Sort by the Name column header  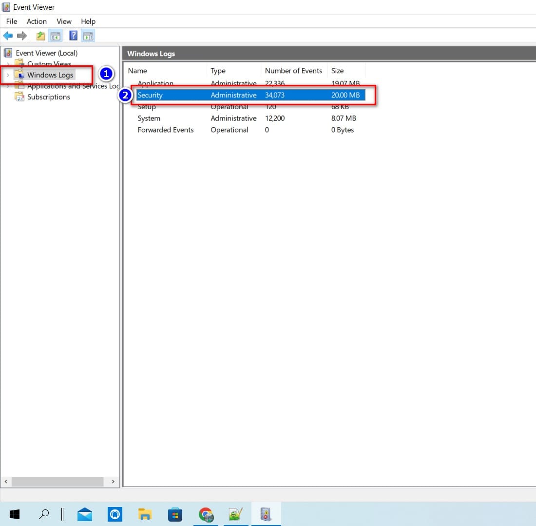point(166,71)
